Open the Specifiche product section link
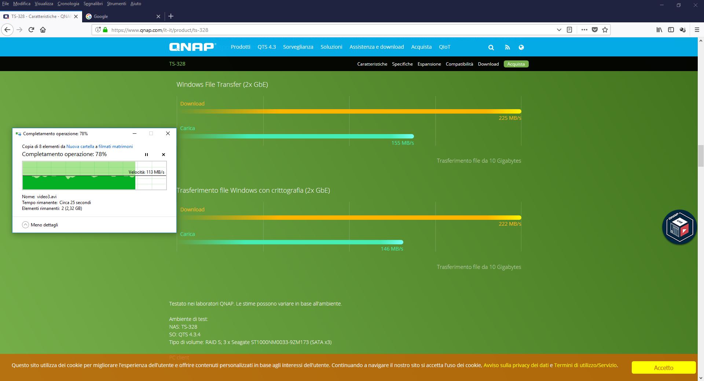The height and width of the screenshot is (381, 704). (x=402, y=64)
